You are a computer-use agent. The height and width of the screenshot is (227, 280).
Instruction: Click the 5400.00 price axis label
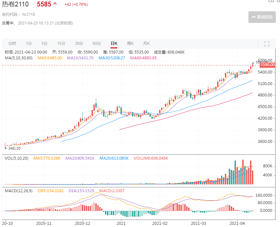[265, 72]
